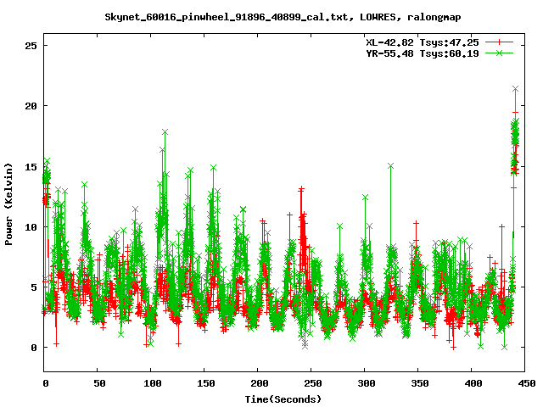The height and width of the screenshot is (407, 543).
Task: Click the y-axis tick label 10
Action: (x=31, y=227)
